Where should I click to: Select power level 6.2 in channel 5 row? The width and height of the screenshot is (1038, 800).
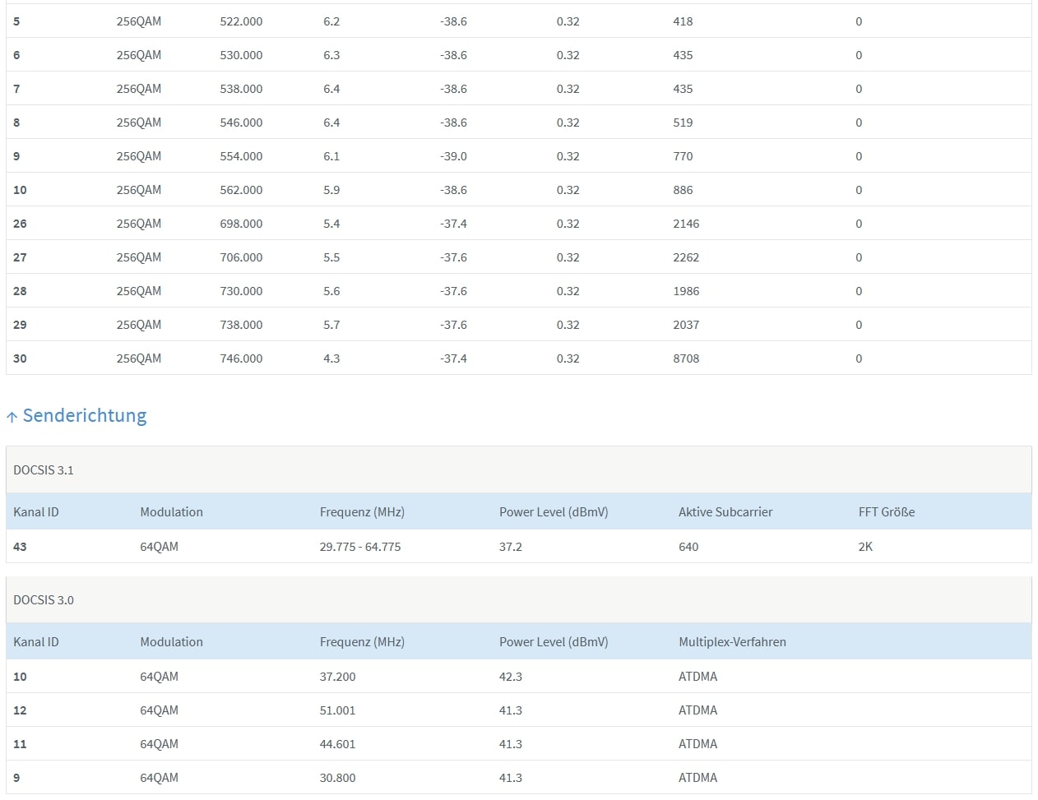point(331,21)
